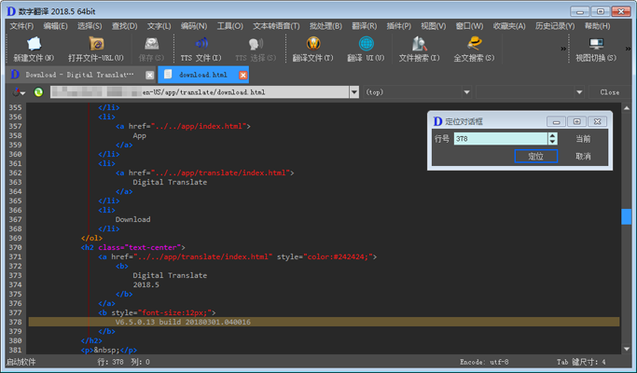The width and height of the screenshot is (637, 373).
Task: Click the 视图切换 (View Switch) icon
Action: (596, 45)
